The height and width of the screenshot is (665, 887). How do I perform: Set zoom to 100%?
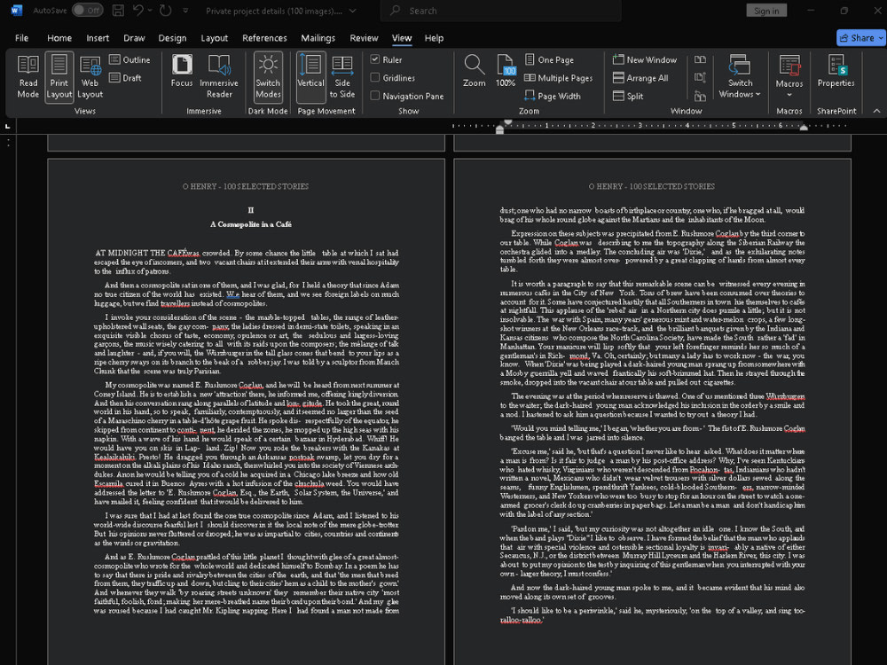tap(506, 71)
